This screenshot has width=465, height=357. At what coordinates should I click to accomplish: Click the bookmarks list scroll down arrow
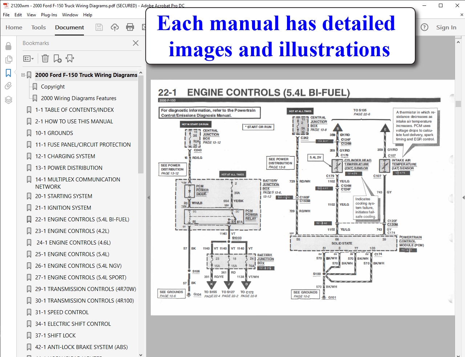141,354
